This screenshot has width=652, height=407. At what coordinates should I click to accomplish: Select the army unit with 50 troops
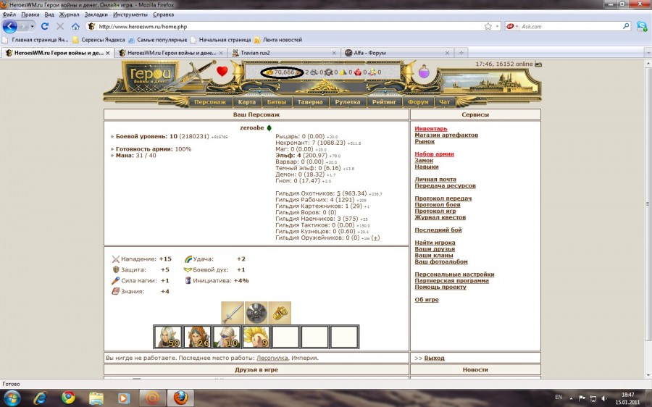point(168,337)
